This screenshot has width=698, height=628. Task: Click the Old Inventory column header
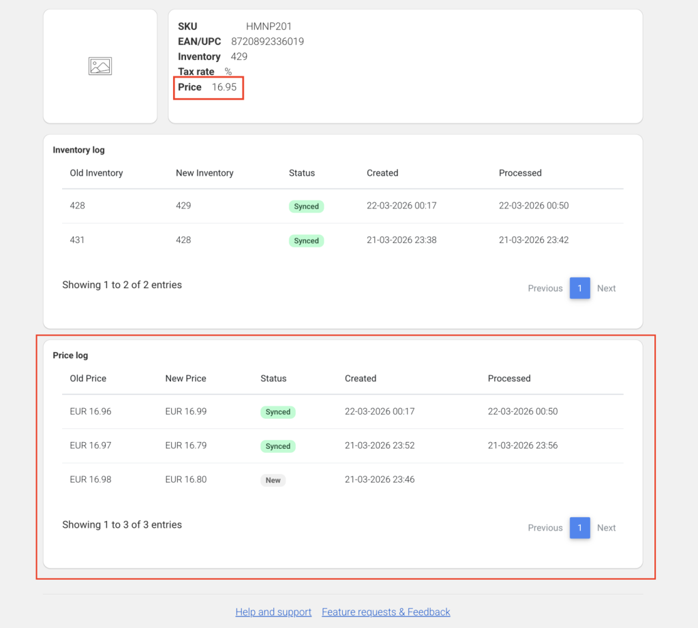pyautogui.click(x=96, y=173)
